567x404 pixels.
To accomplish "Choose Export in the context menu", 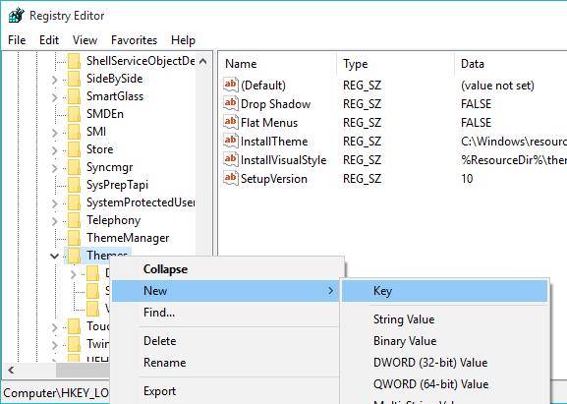I will tap(227, 391).
